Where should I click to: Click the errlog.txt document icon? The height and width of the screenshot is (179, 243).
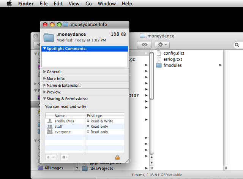(159, 59)
